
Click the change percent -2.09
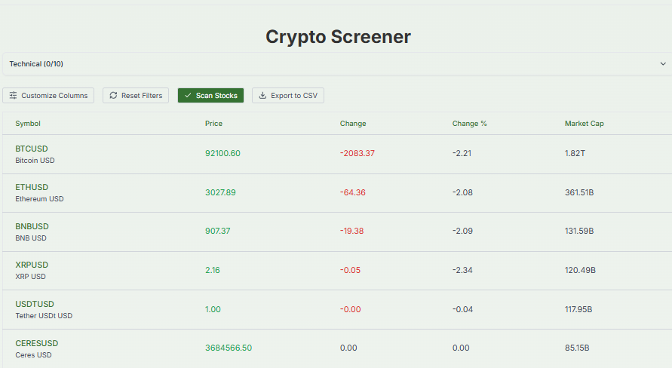(x=462, y=231)
